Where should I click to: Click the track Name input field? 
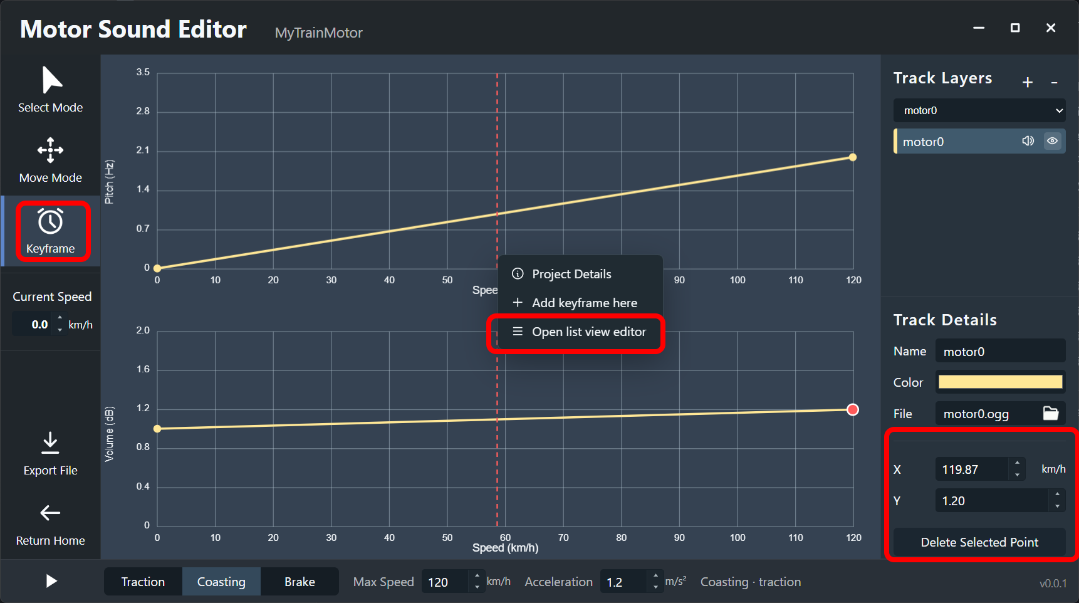point(1000,351)
